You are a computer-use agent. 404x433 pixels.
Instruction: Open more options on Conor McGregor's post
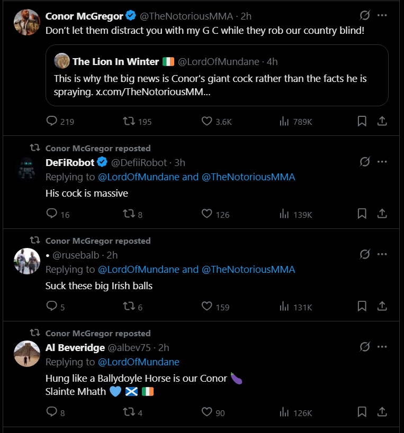pos(382,15)
